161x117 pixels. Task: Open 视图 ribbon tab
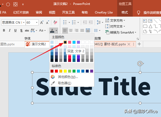coord(52,12)
